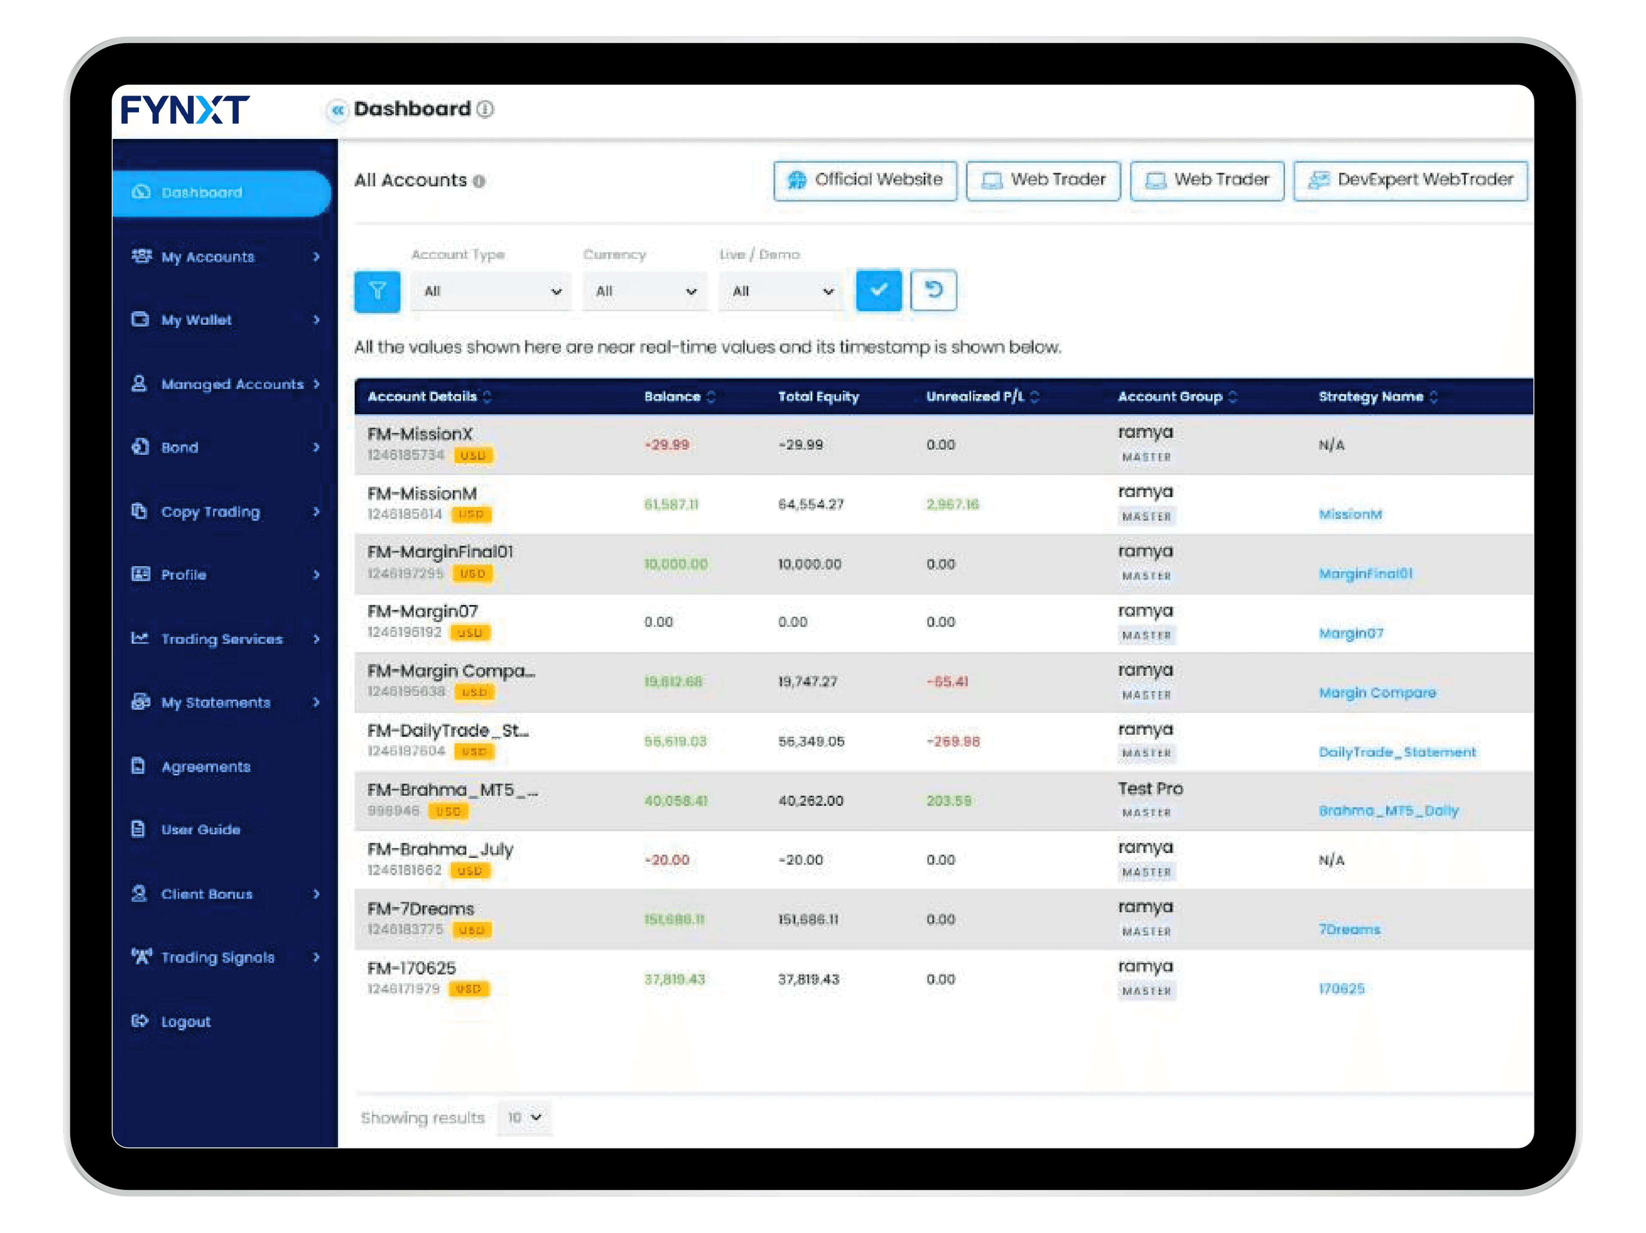Change the Showing results count dropdown
Viewport: 1646px width, 1233px height.
524,1117
